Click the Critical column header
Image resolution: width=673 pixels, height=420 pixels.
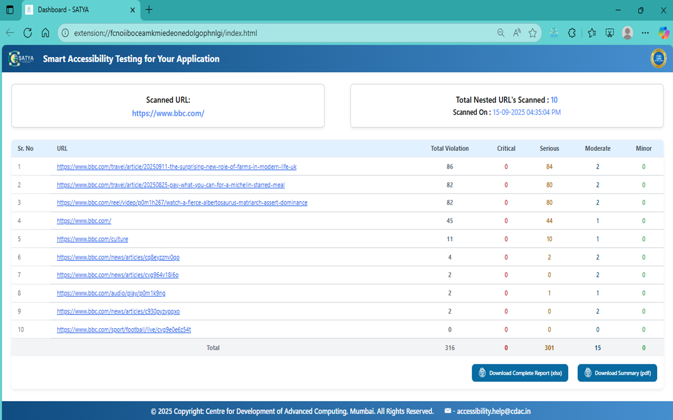(506, 149)
